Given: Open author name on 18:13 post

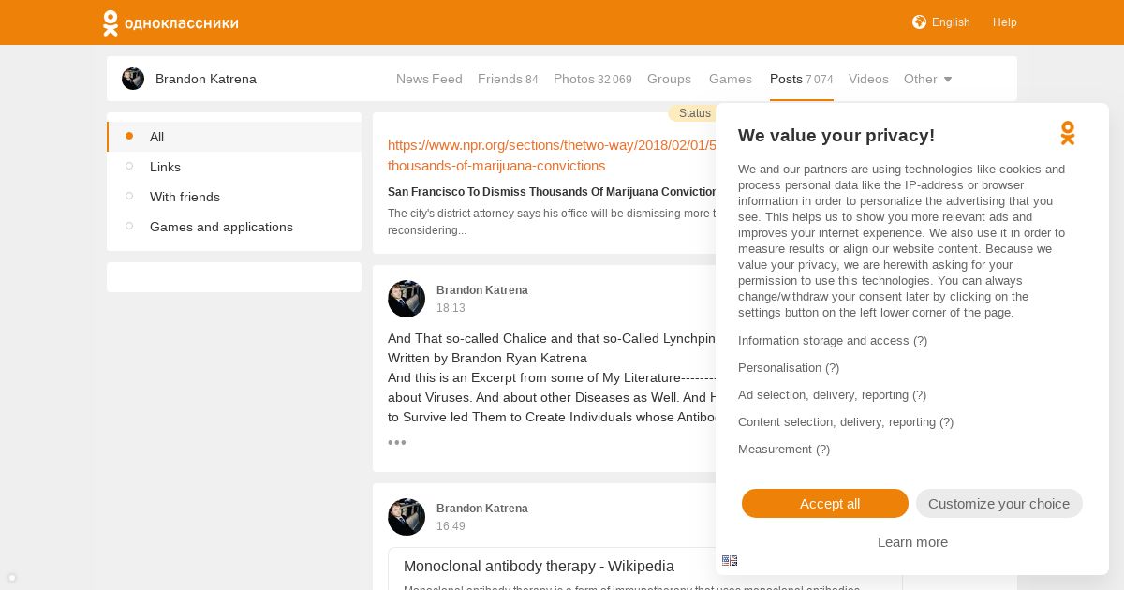Looking at the screenshot, I should 482,290.
